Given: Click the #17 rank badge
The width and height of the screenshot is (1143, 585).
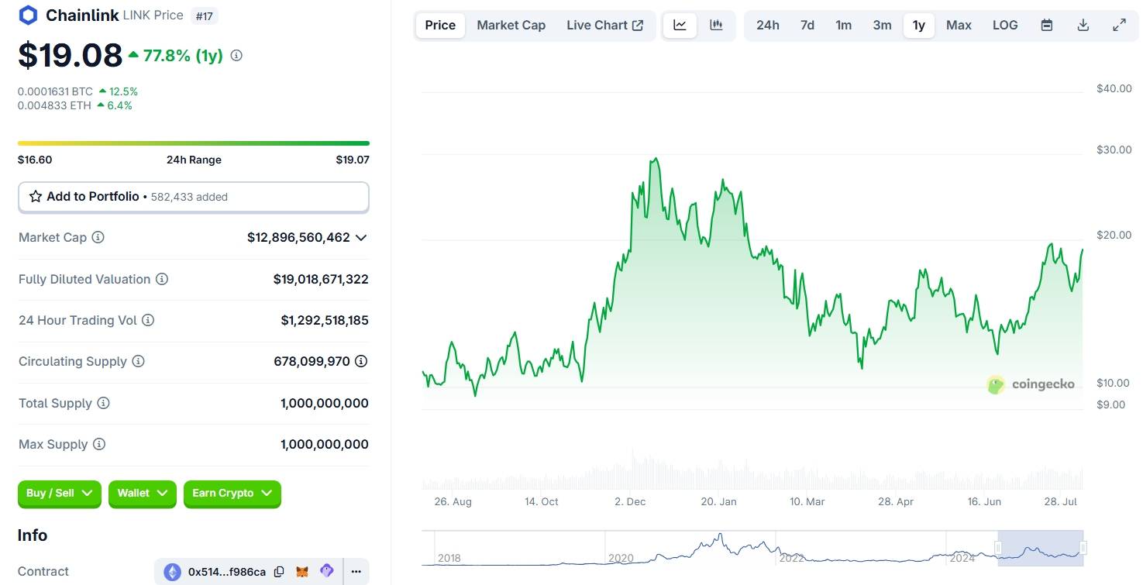Looking at the screenshot, I should 204,15.
